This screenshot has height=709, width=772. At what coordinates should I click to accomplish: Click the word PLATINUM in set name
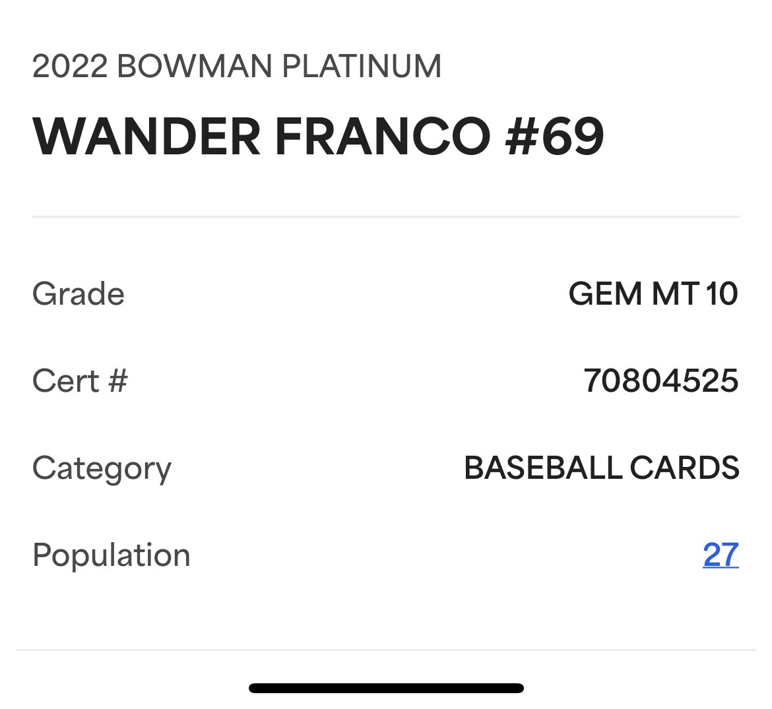pos(362,66)
